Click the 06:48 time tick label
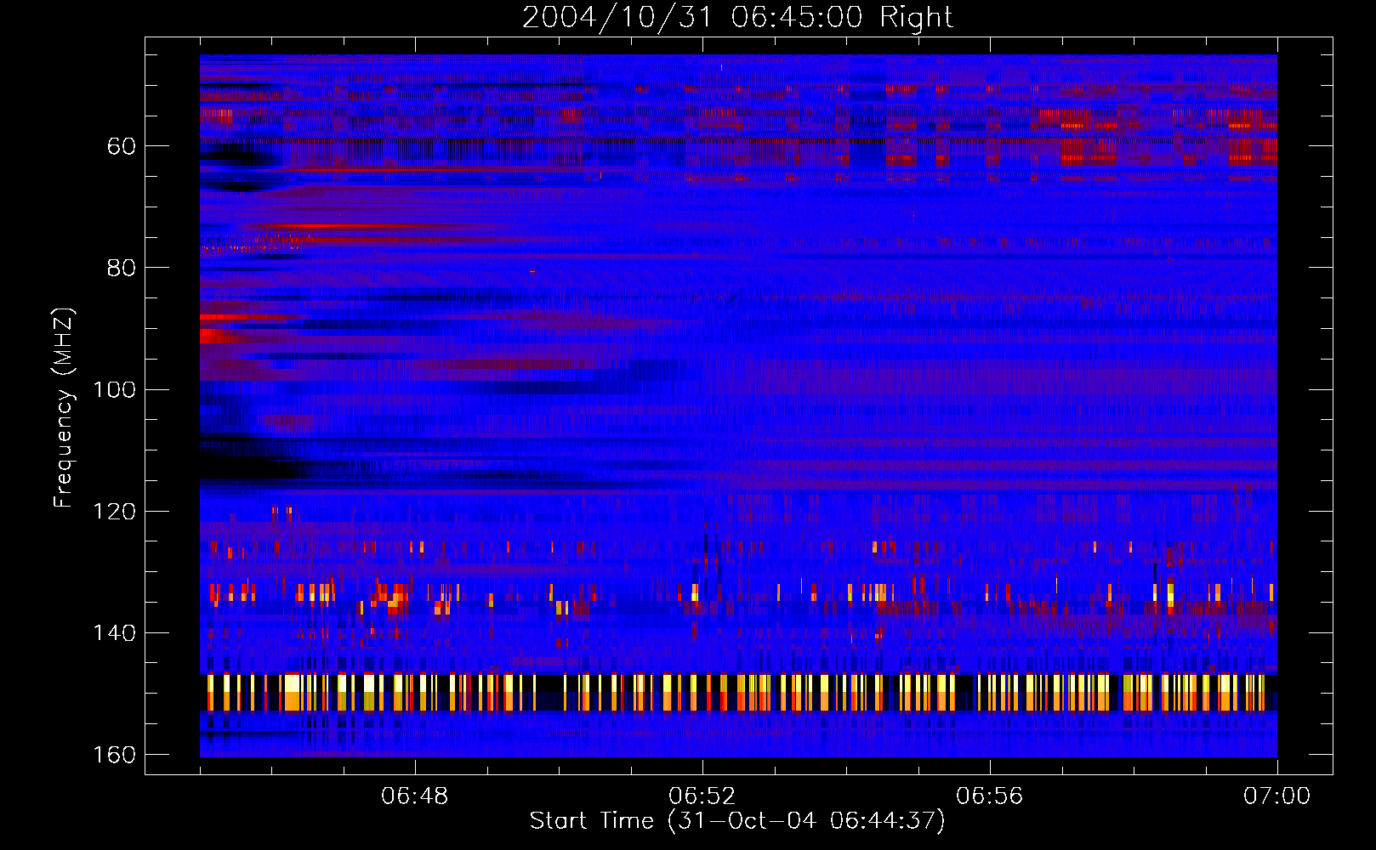This screenshot has width=1376, height=850. point(415,796)
